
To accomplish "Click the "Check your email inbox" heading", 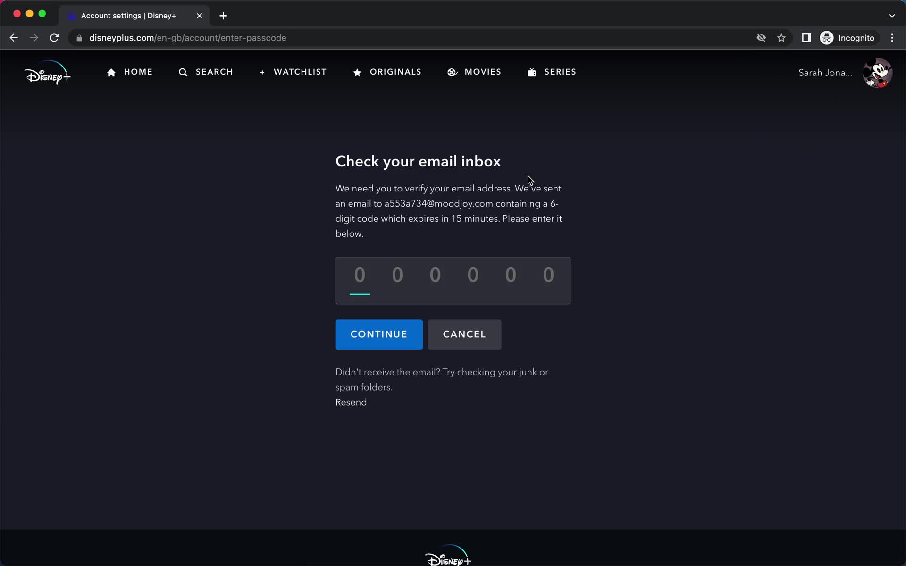I will click(418, 161).
